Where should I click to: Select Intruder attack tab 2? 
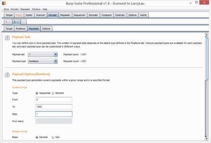14,22
